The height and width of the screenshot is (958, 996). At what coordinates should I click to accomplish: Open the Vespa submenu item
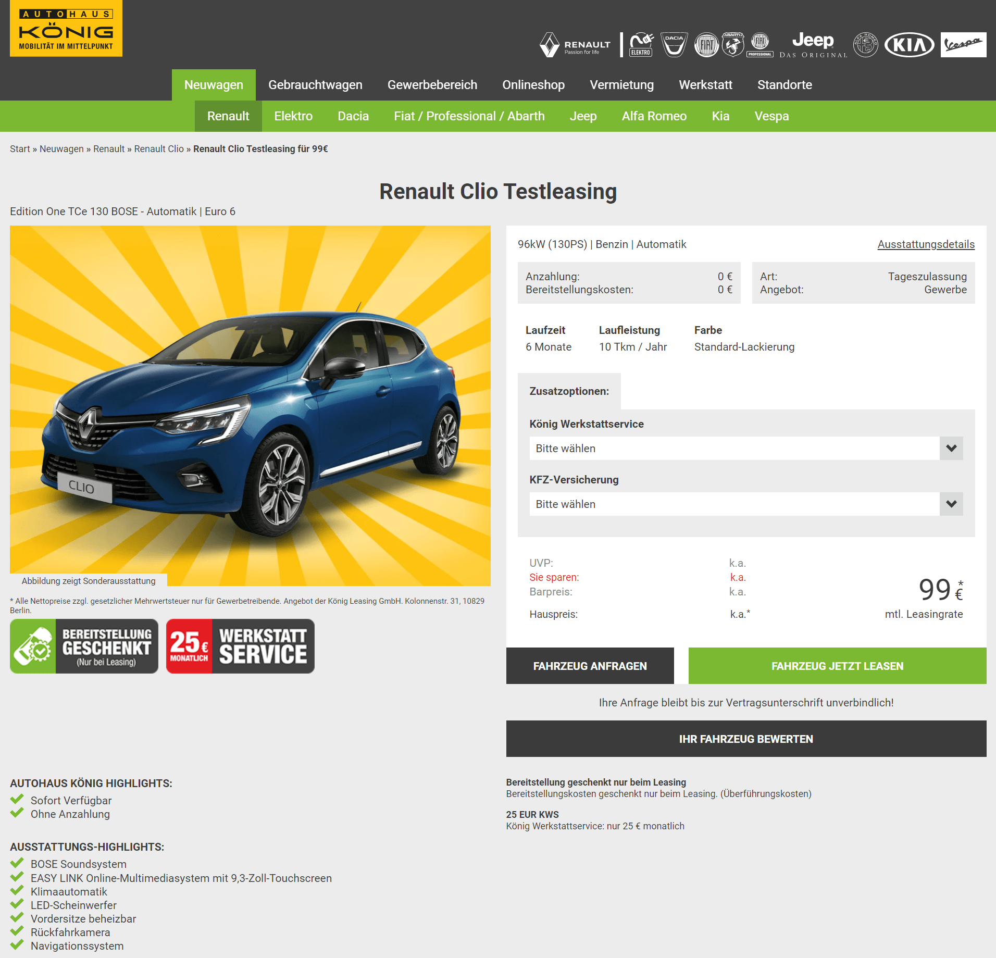coord(771,116)
